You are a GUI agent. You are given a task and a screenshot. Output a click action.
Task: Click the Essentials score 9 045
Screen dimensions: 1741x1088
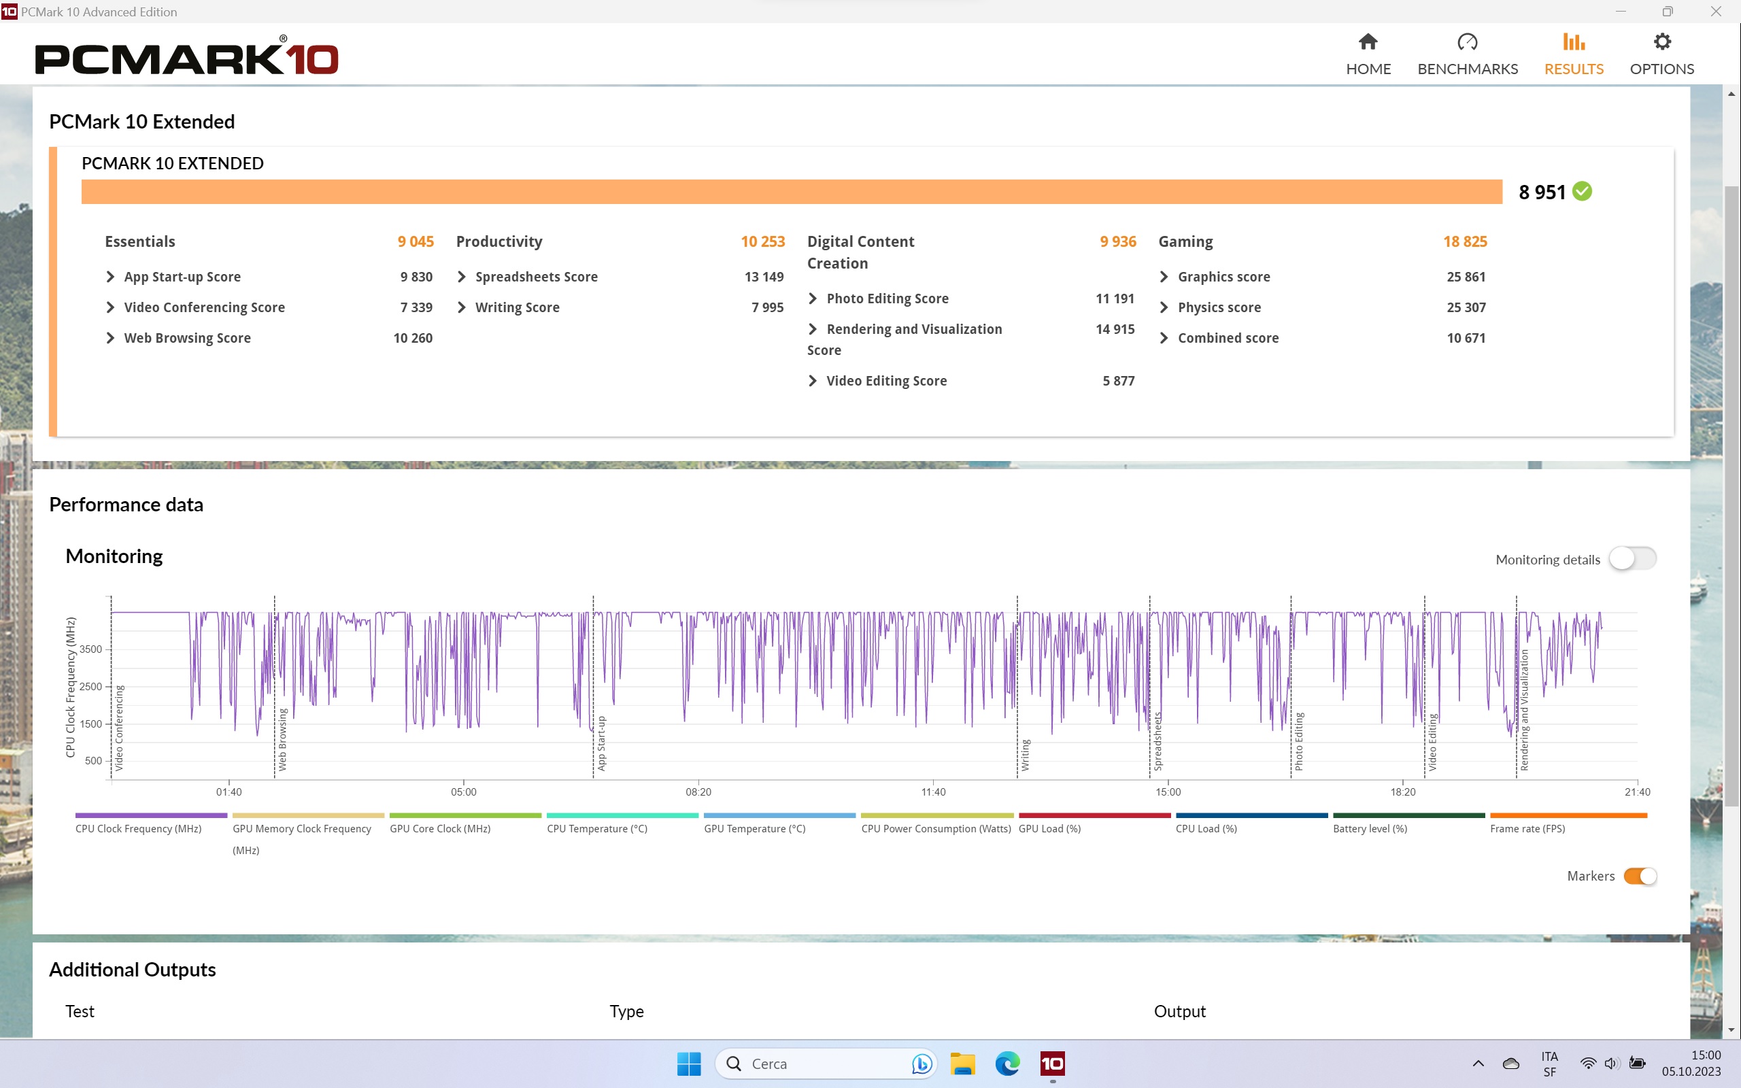click(416, 242)
